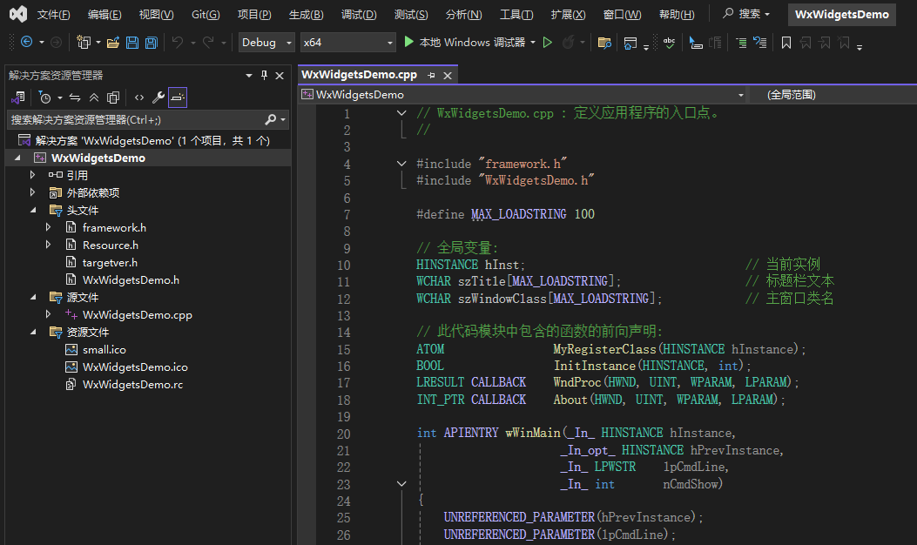This screenshot has height=545, width=917.
Task: Click the new project icon
Action: (x=84, y=42)
